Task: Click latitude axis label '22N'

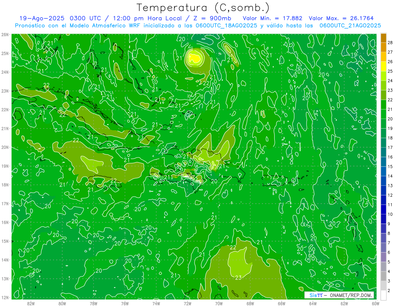Action: point(5,110)
